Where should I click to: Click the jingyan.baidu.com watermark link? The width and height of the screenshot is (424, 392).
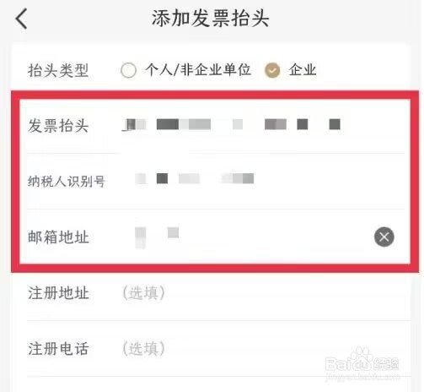click(x=363, y=377)
